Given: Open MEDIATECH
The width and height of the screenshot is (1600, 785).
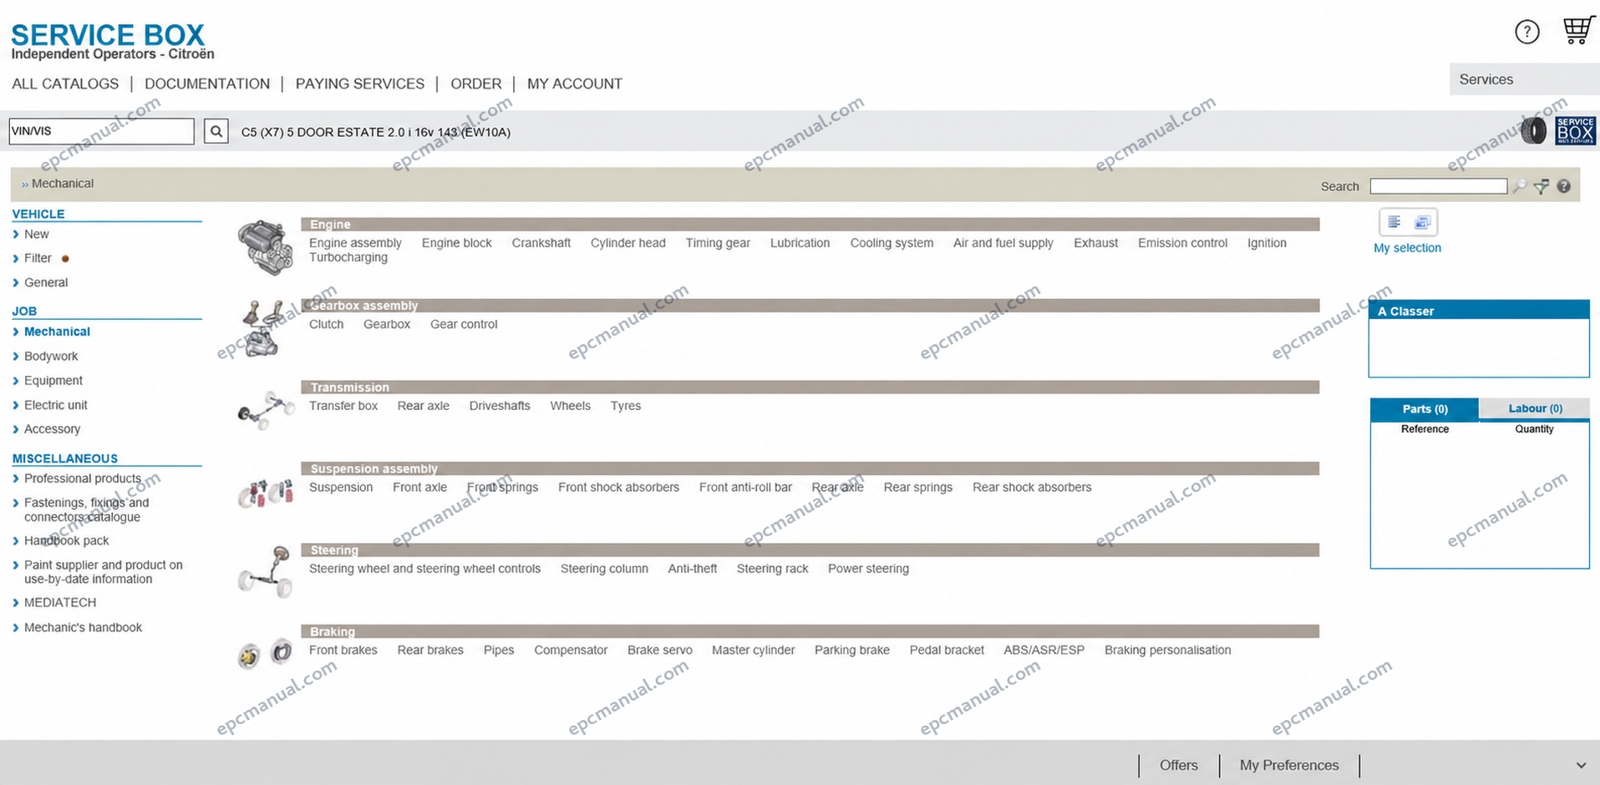Looking at the screenshot, I should coord(60,602).
